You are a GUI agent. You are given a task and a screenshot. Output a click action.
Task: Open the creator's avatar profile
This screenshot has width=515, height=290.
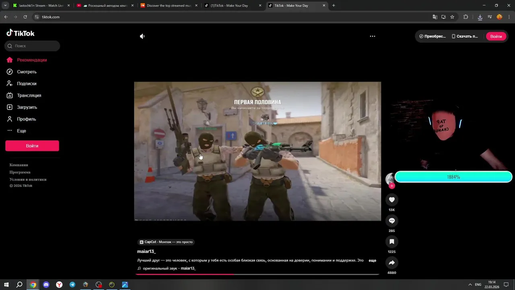click(x=390, y=179)
